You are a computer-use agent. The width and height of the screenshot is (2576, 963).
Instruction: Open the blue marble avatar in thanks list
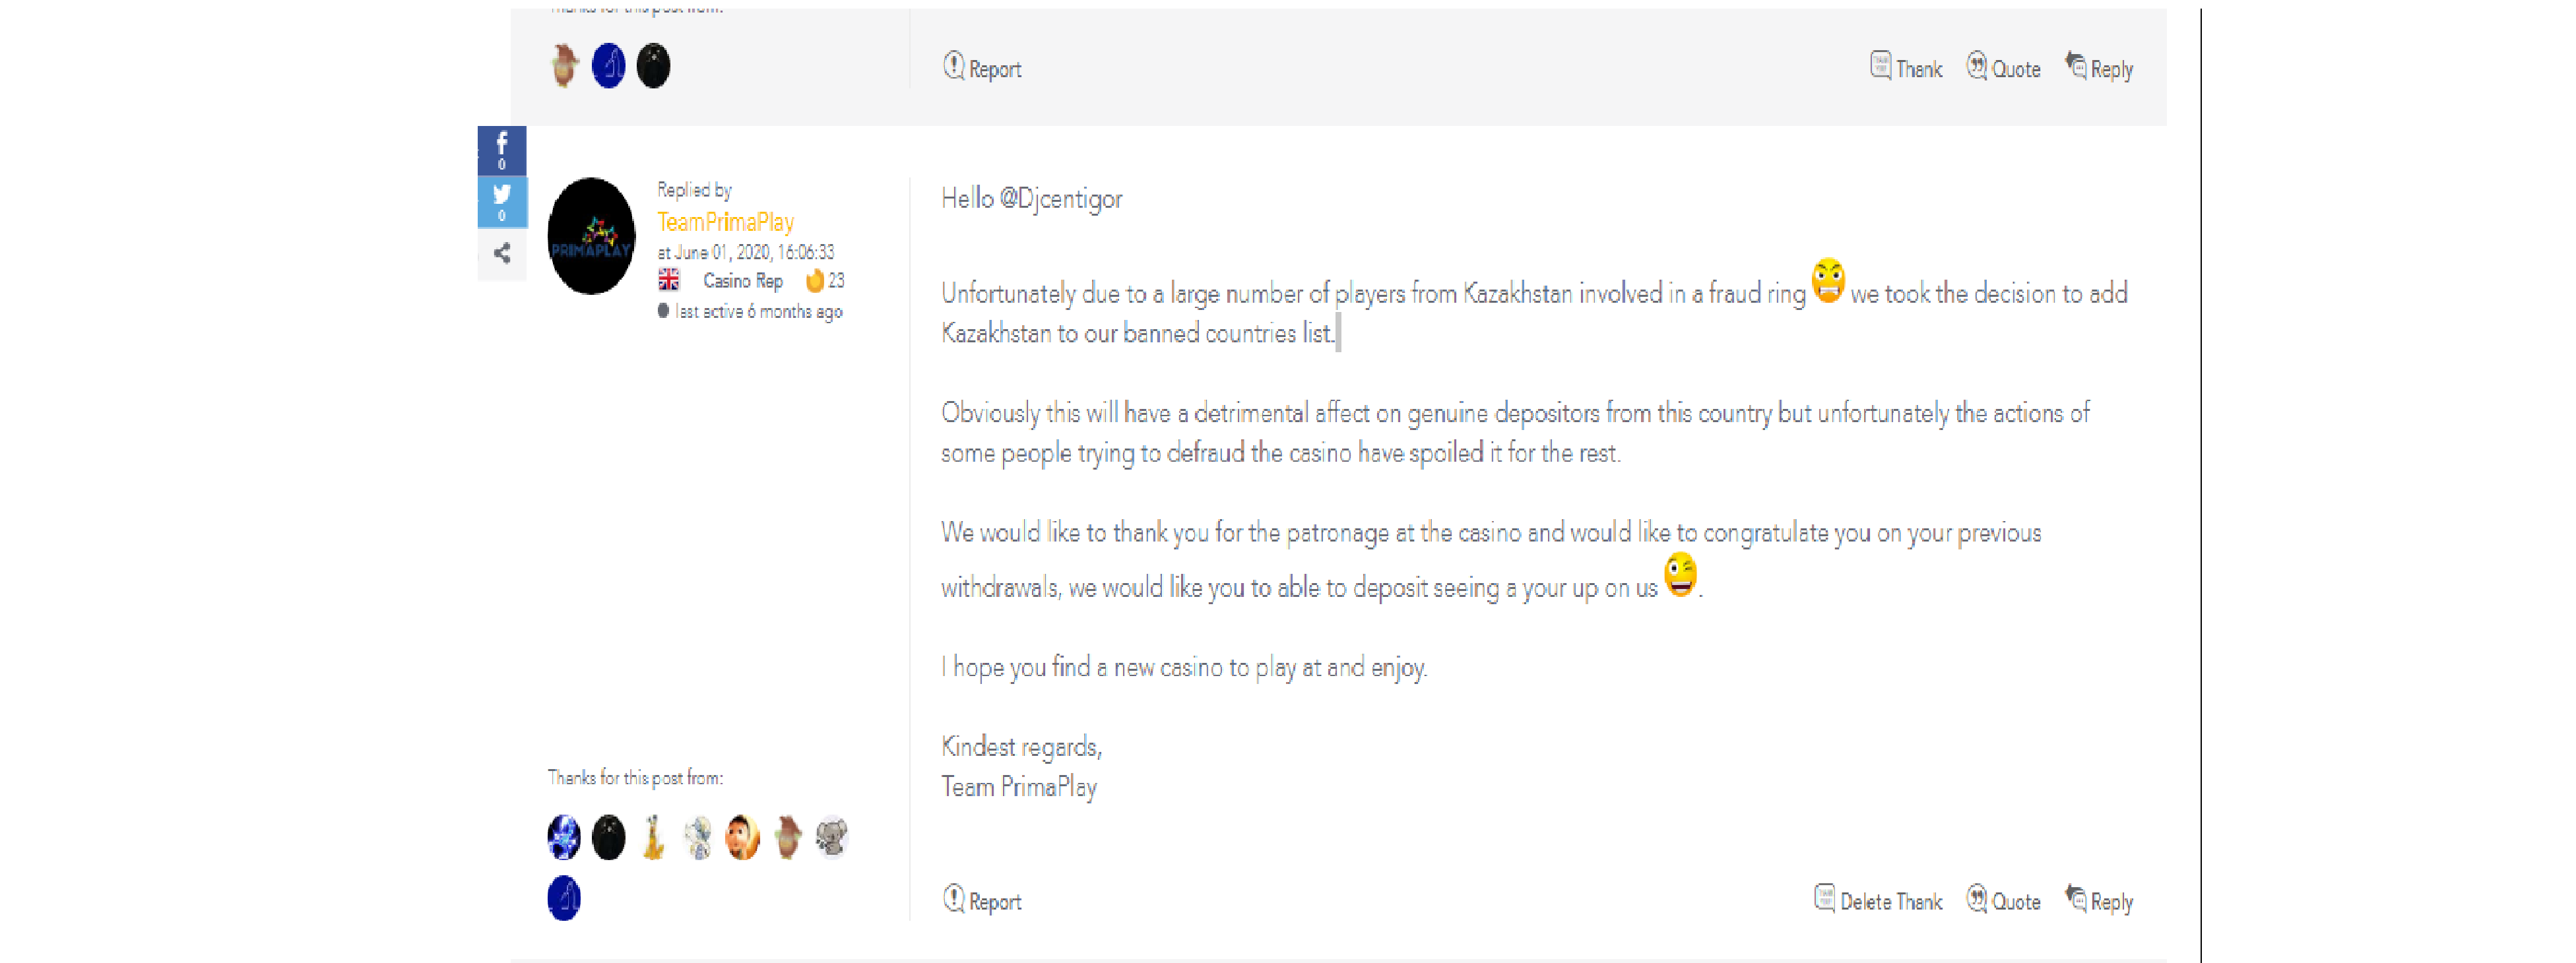564,837
